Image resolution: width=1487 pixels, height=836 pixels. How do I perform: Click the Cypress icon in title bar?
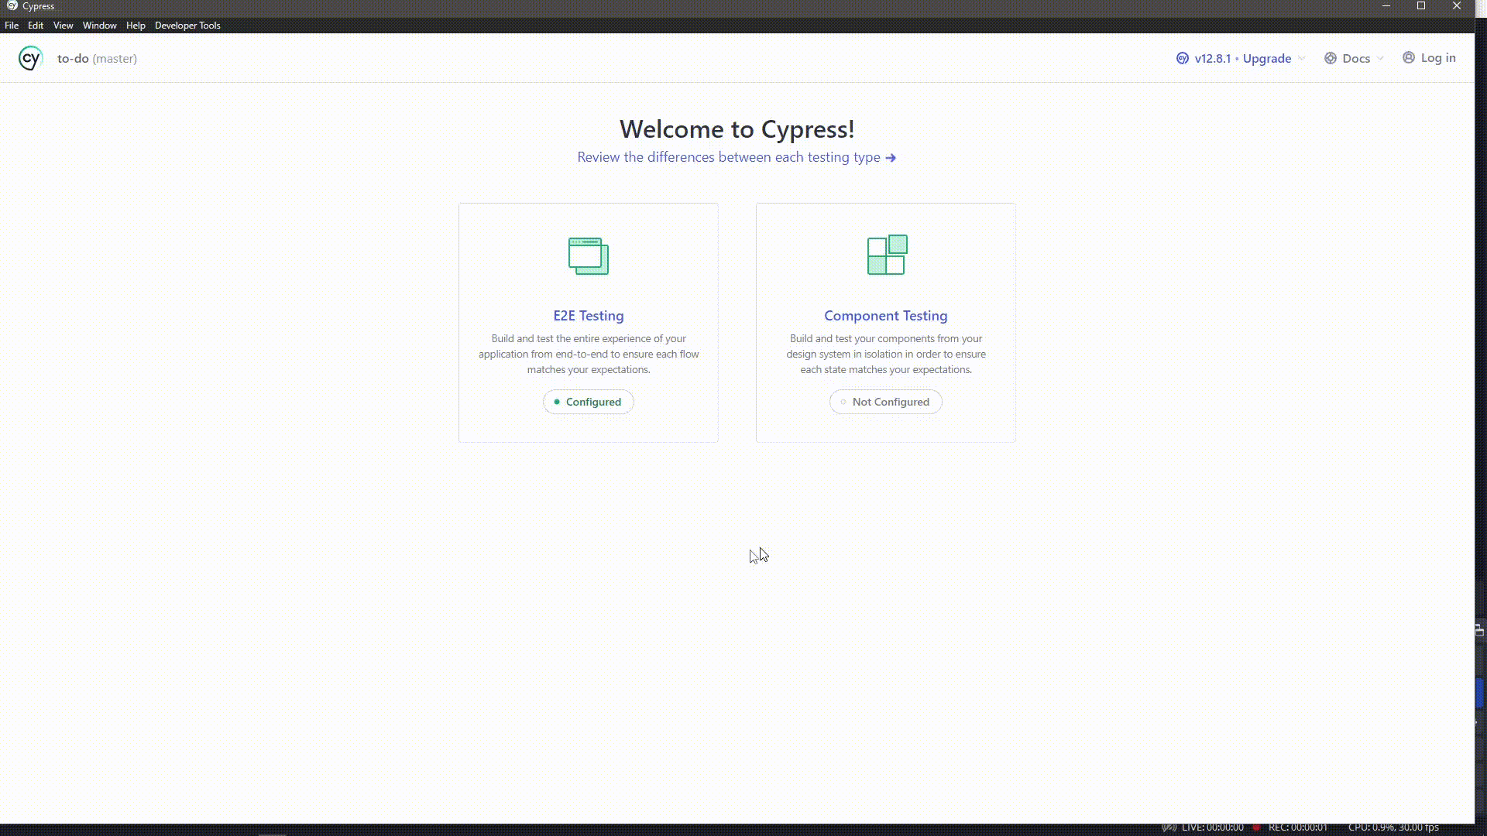(x=12, y=5)
